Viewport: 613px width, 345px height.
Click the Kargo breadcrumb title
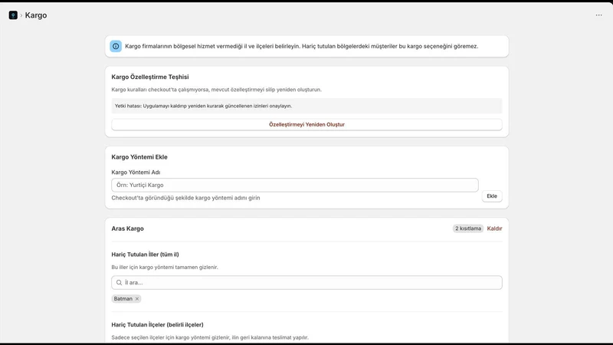coord(36,15)
